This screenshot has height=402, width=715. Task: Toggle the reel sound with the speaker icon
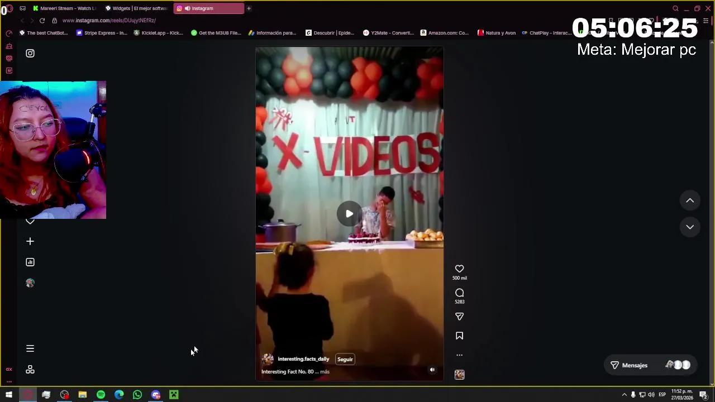coord(432,370)
